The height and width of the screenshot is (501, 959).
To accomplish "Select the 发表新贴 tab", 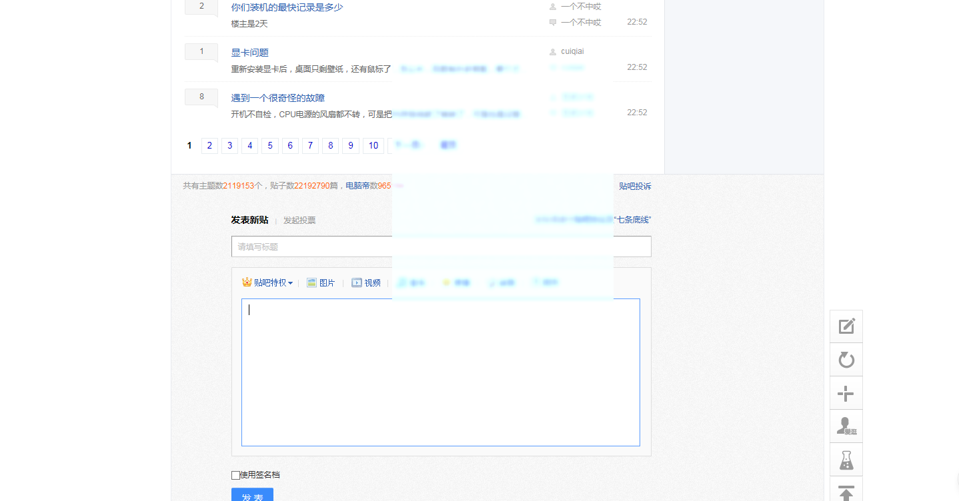I will 249,220.
